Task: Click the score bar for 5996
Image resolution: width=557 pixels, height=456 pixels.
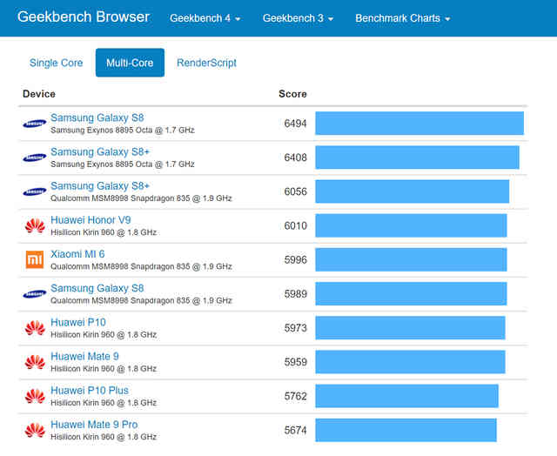Action: (x=411, y=259)
